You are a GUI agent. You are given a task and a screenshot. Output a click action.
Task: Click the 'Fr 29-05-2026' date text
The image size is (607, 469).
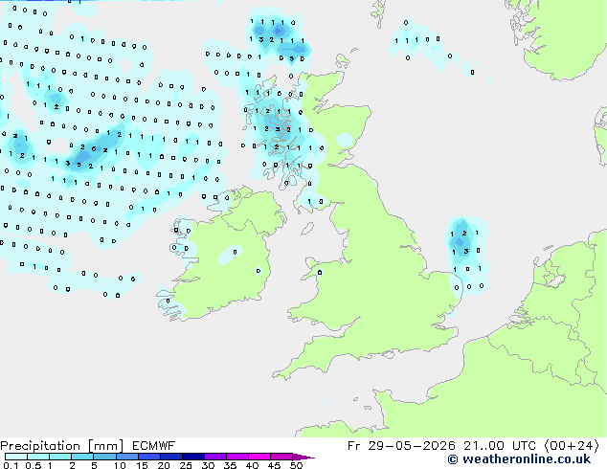coord(401,446)
